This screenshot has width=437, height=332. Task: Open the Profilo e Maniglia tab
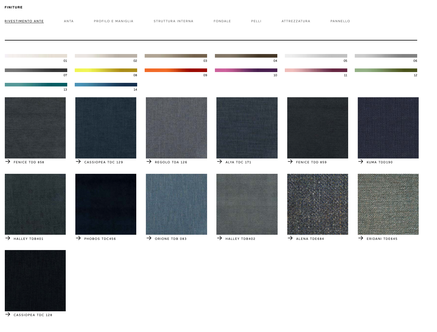pyautogui.click(x=113, y=21)
